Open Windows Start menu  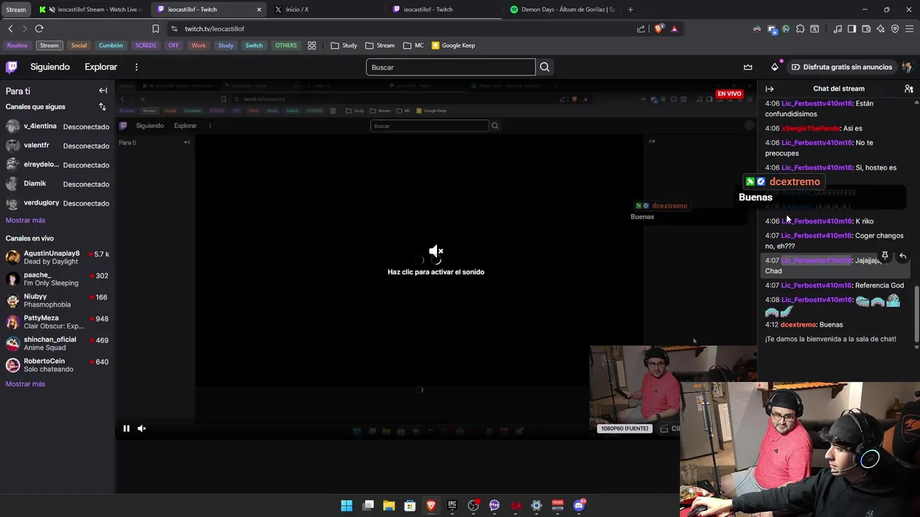(x=346, y=506)
